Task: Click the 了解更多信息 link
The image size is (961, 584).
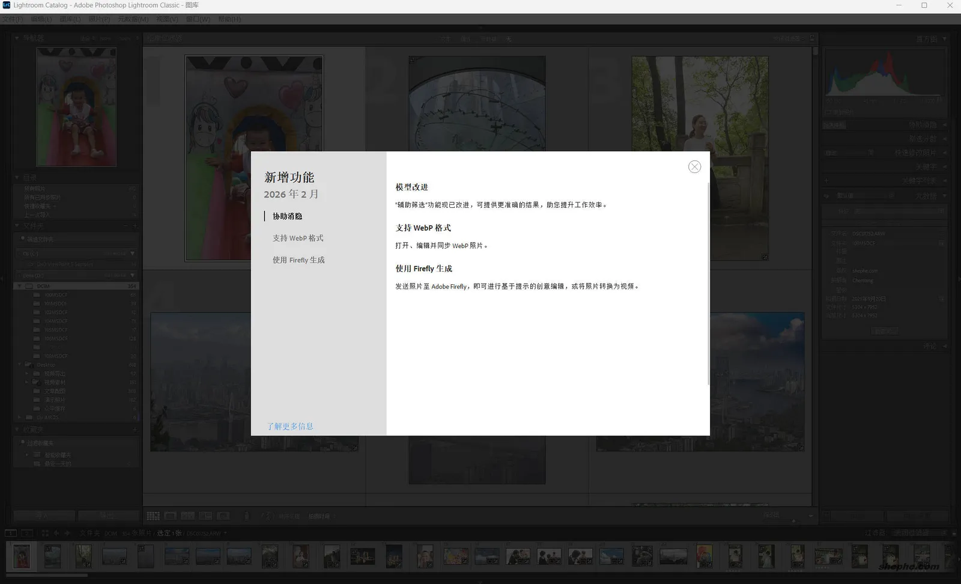Action: click(291, 426)
